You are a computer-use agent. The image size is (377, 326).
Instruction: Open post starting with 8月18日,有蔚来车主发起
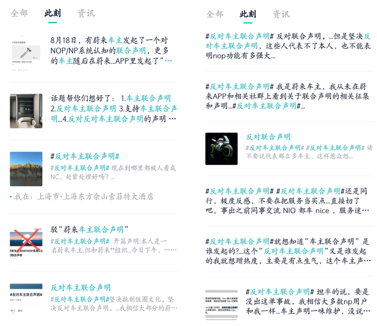(x=111, y=50)
